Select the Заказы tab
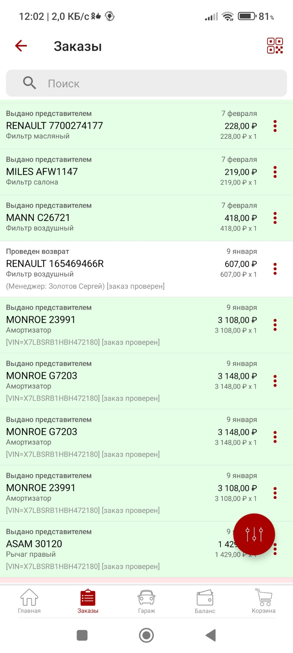The height and width of the screenshot is (653, 293). click(x=88, y=601)
